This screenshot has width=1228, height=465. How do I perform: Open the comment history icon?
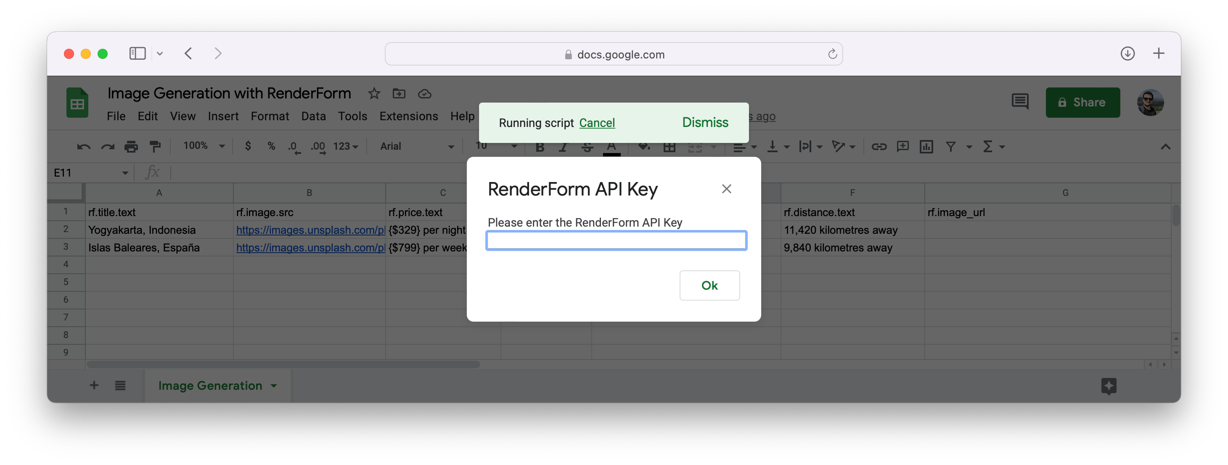pyautogui.click(x=1020, y=102)
